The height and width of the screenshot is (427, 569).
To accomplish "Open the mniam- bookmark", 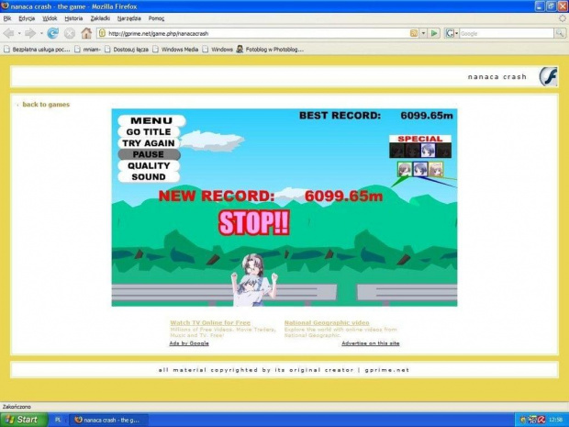I will 87,50.
